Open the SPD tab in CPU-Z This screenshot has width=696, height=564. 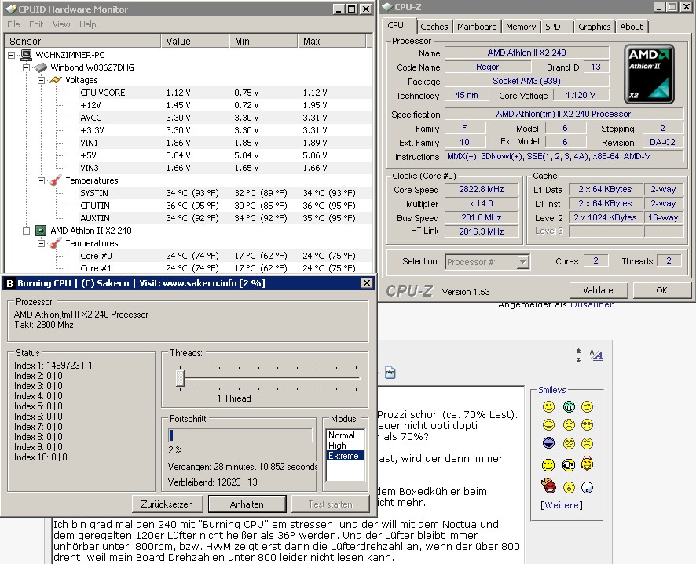(x=553, y=27)
